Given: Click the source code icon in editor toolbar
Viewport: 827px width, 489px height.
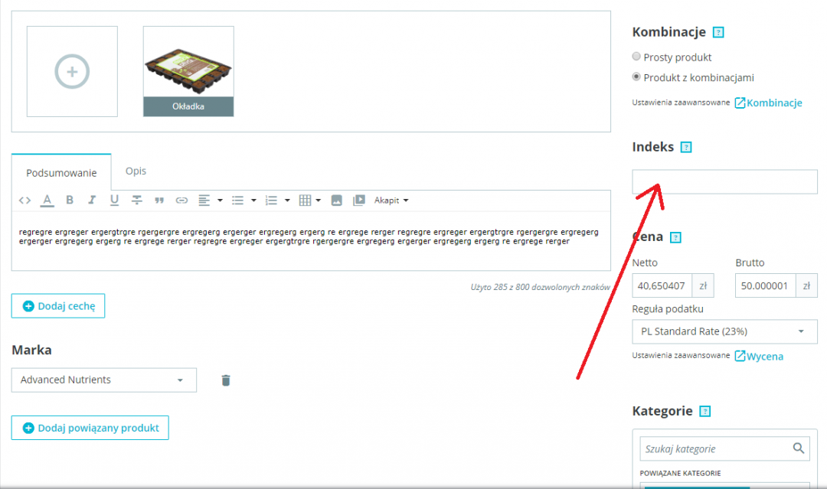Looking at the screenshot, I should click(25, 200).
